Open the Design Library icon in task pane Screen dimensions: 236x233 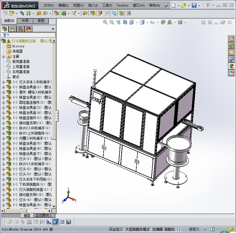coord(231,46)
